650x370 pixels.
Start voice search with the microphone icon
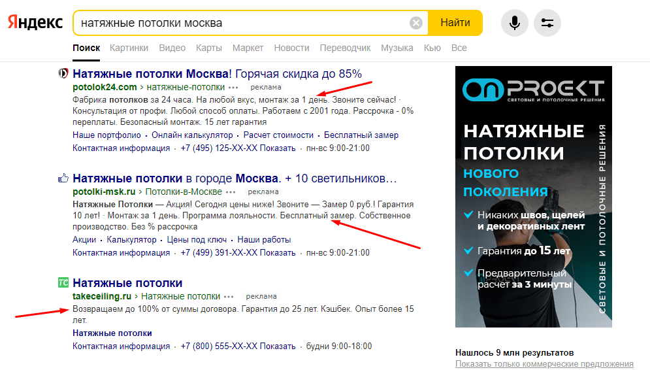click(514, 23)
